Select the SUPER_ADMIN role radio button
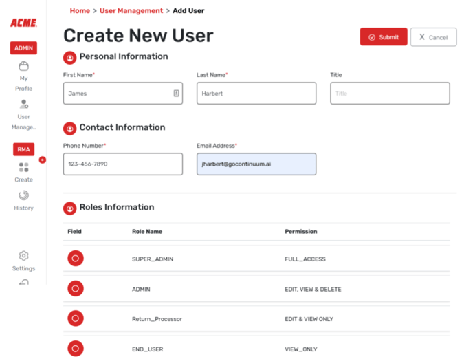 point(76,259)
